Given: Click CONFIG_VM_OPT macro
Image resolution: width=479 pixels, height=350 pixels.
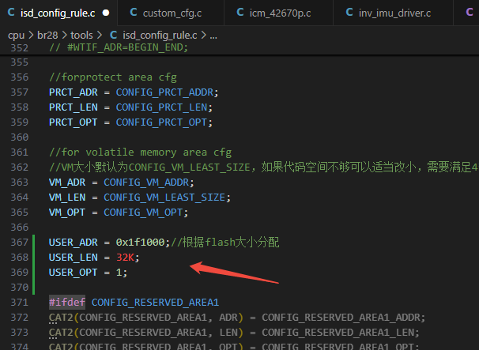Looking at the screenshot, I should tap(143, 213).
